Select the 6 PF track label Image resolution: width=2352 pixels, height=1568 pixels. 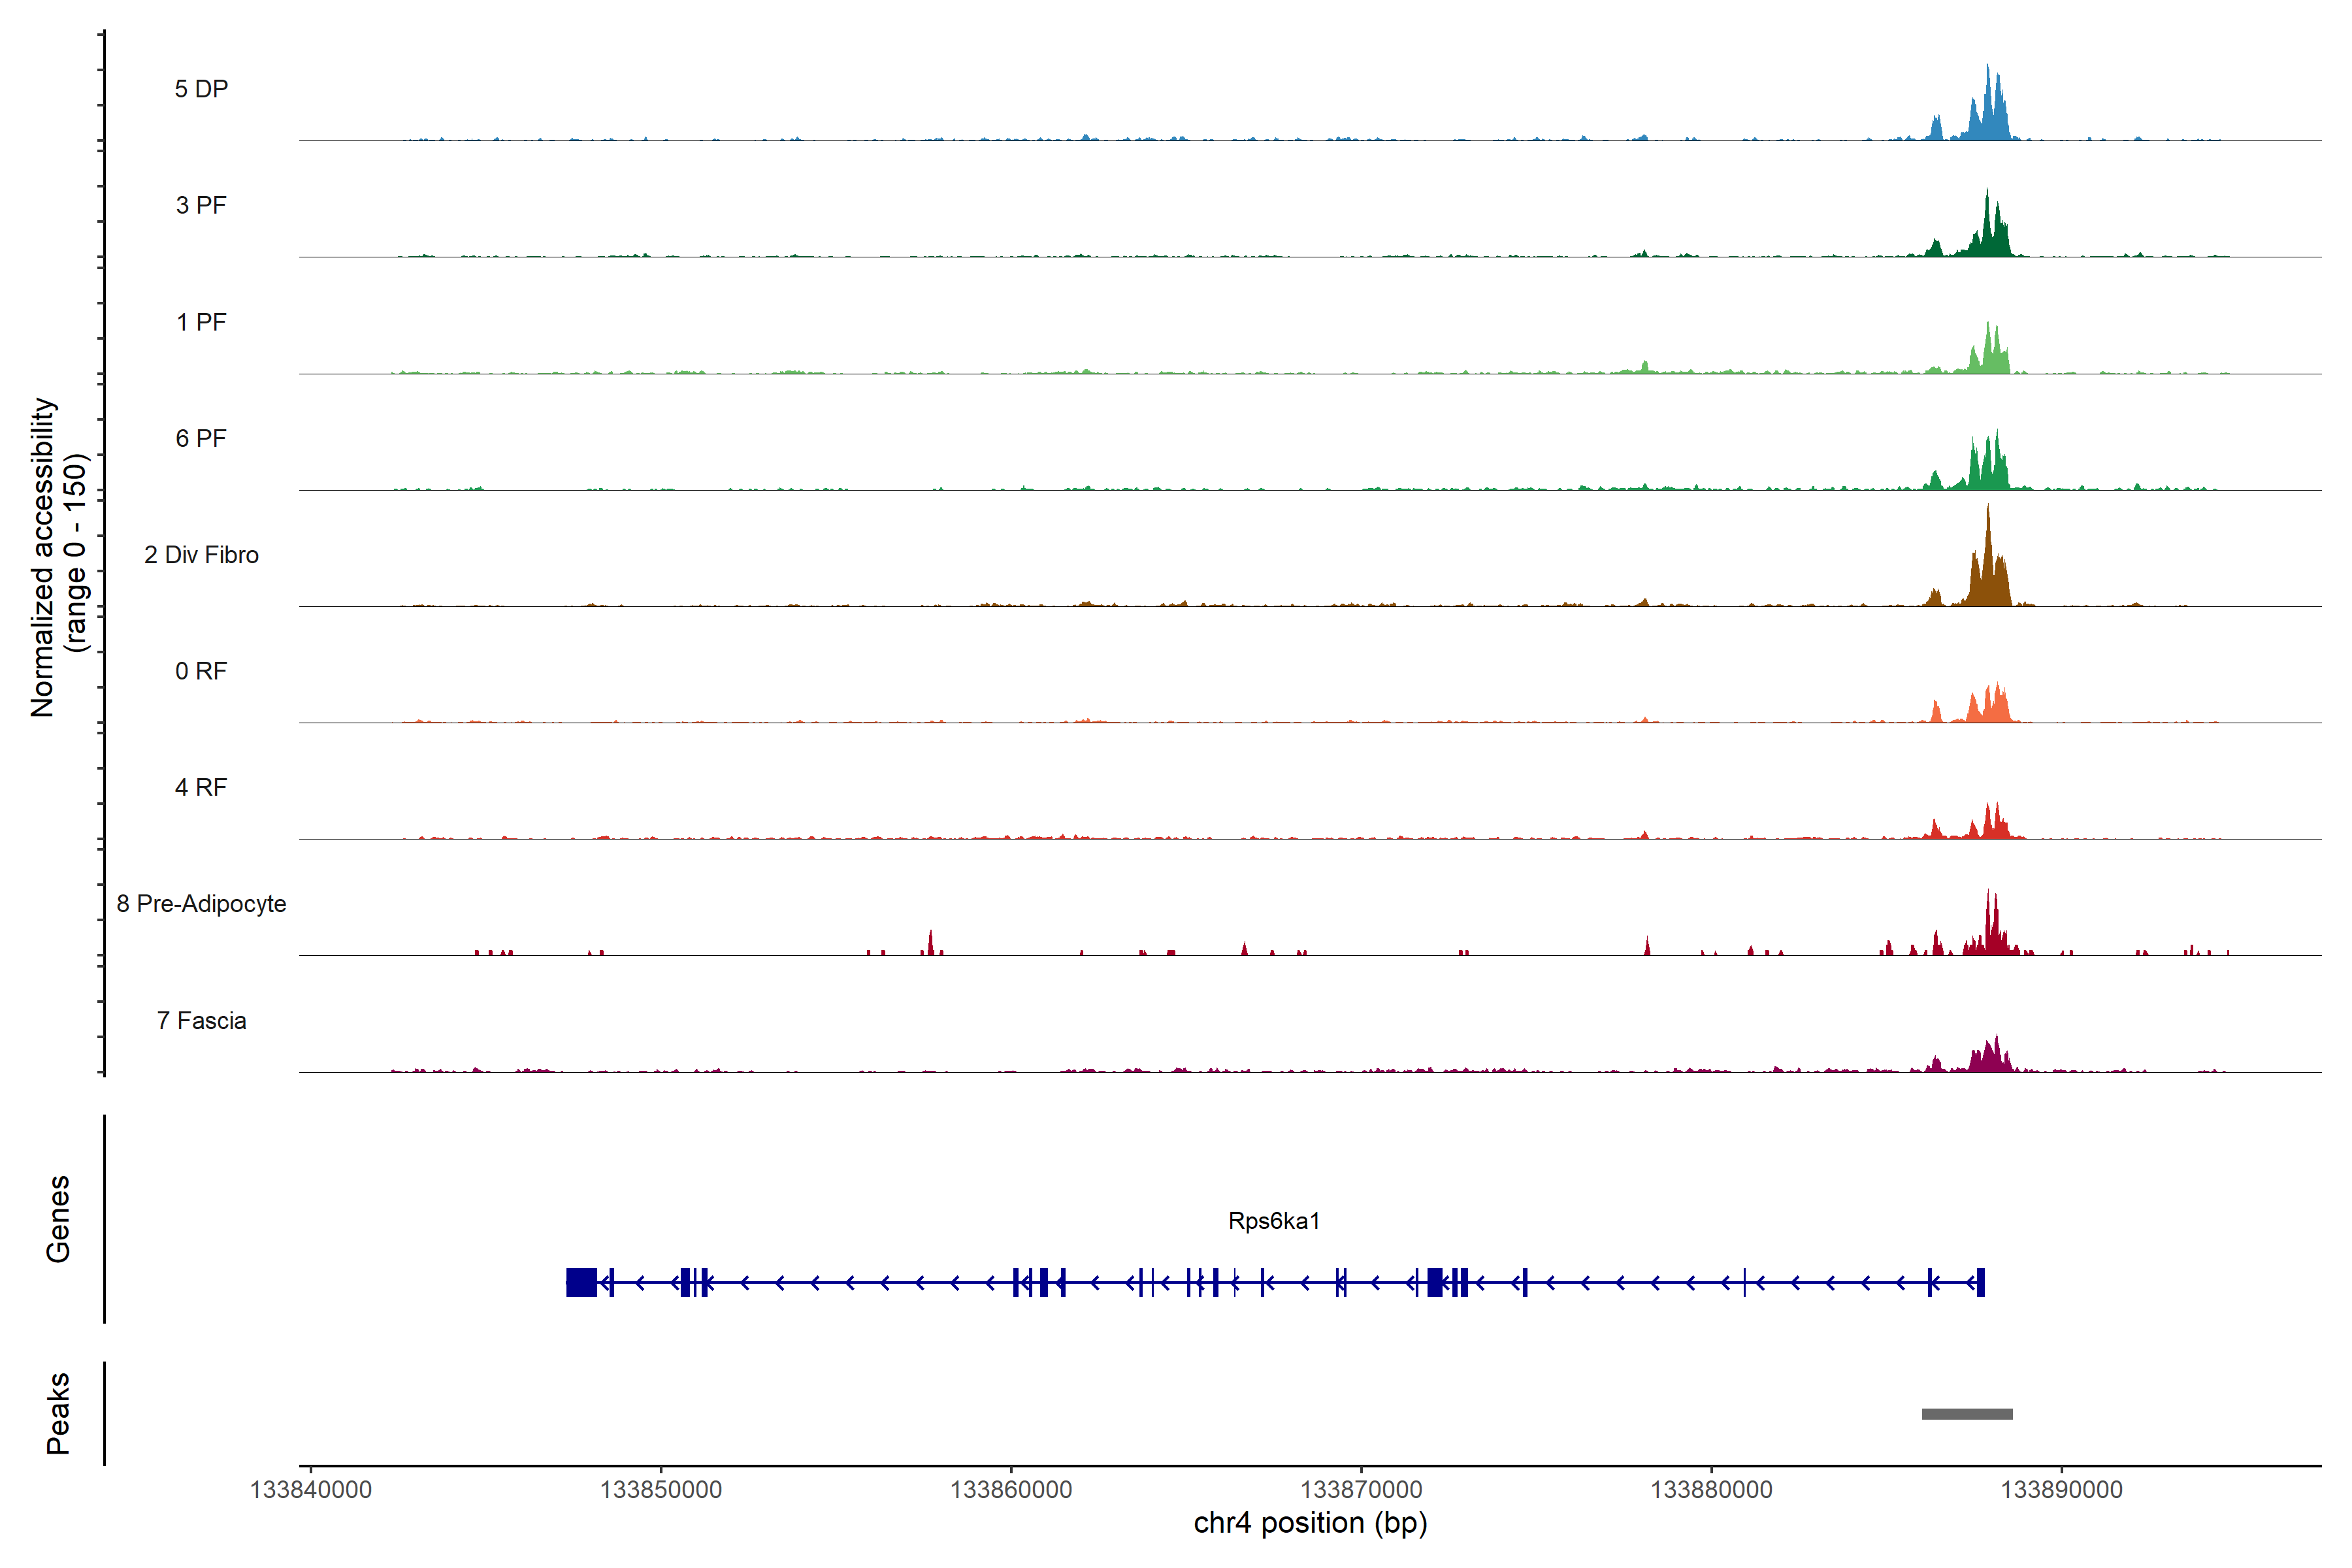pyautogui.click(x=201, y=438)
